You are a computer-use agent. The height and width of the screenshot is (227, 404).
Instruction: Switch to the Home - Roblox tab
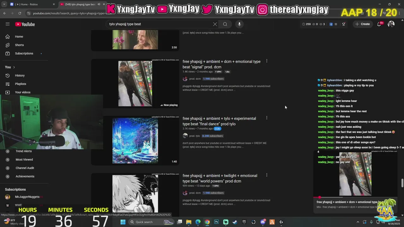tap(33, 4)
